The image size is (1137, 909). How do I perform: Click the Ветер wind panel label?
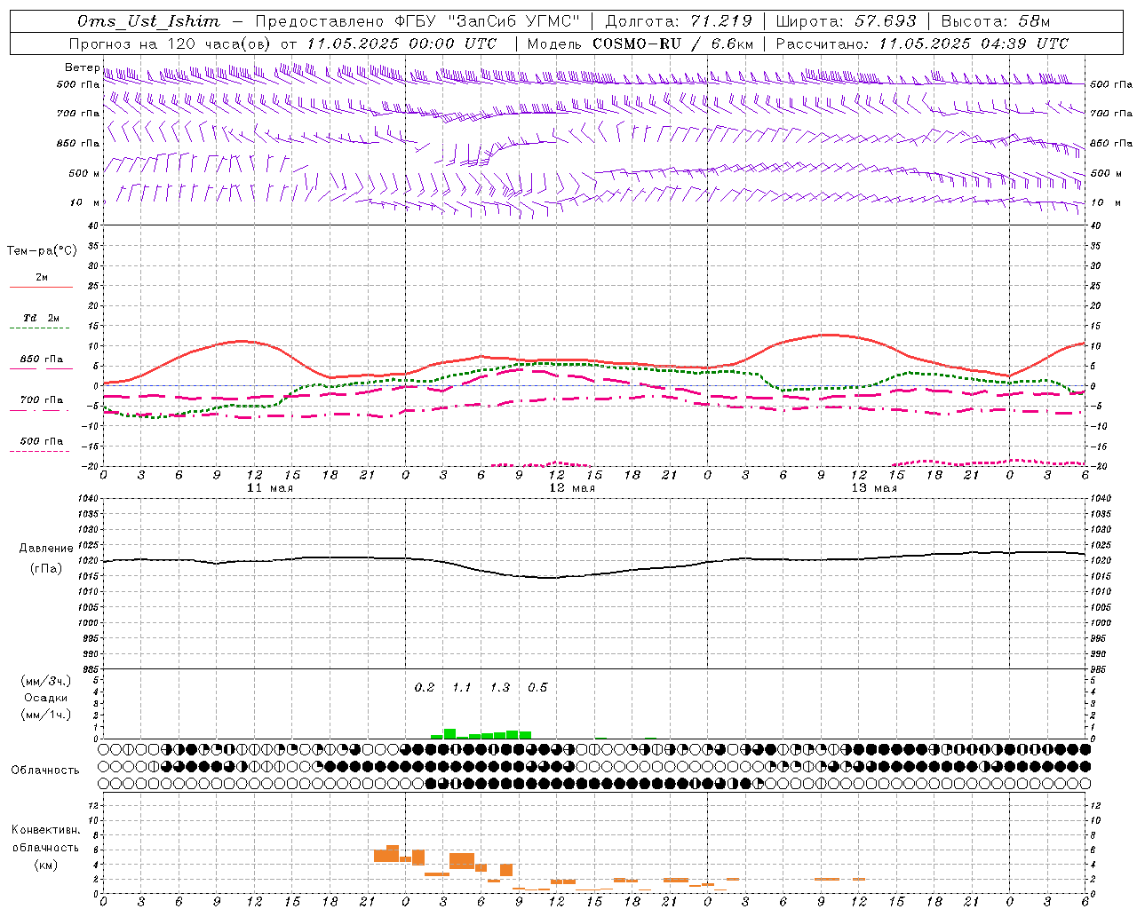point(82,67)
